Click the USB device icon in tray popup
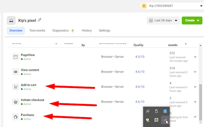The height and width of the screenshot is (127, 204). click(156, 111)
